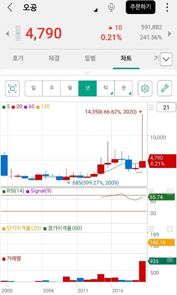The image size is (177, 295).
Task: Tap the purple 60 moving average legend
Action: click(x=29, y=107)
